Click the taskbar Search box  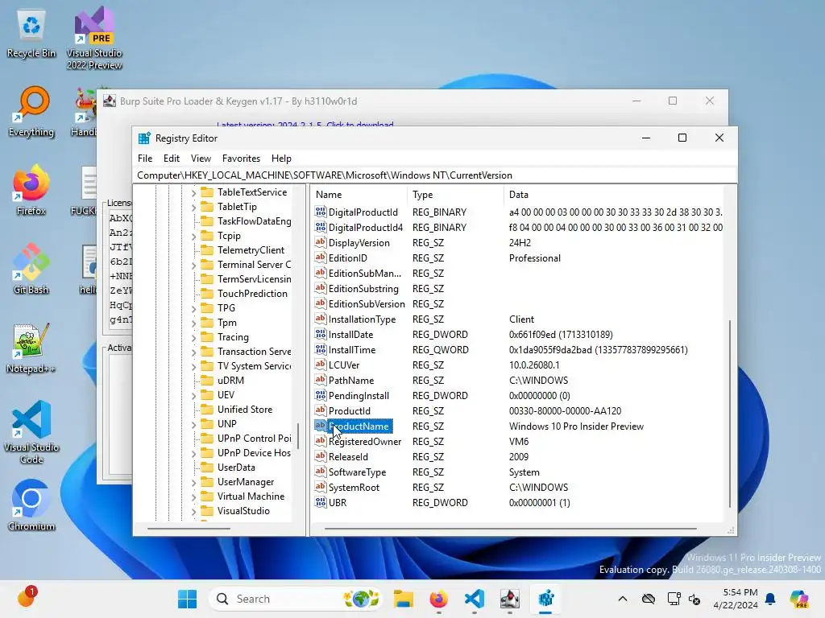click(x=296, y=599)
